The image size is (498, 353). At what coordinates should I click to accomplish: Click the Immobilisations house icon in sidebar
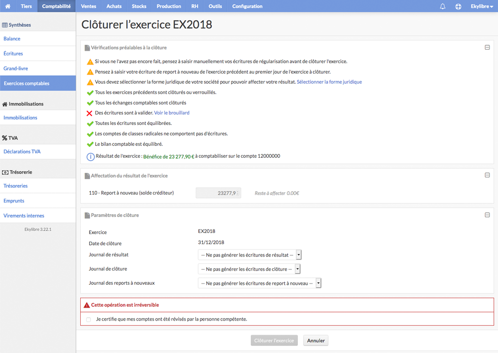(5, 104)
